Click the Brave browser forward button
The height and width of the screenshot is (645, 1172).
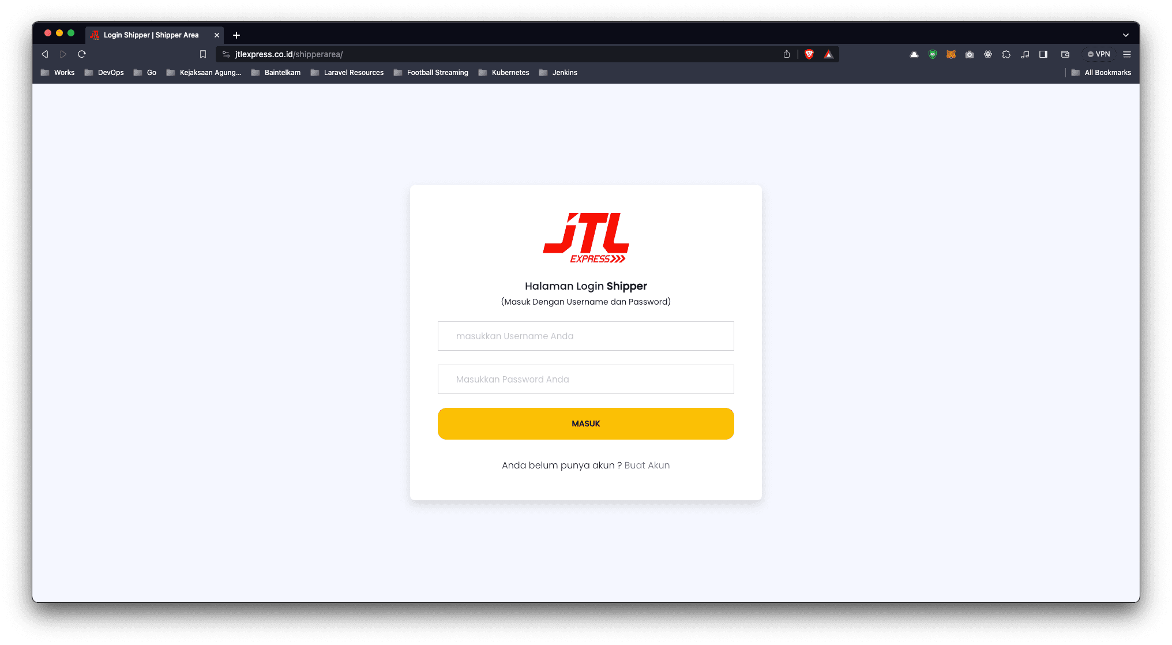pos(63,54)
